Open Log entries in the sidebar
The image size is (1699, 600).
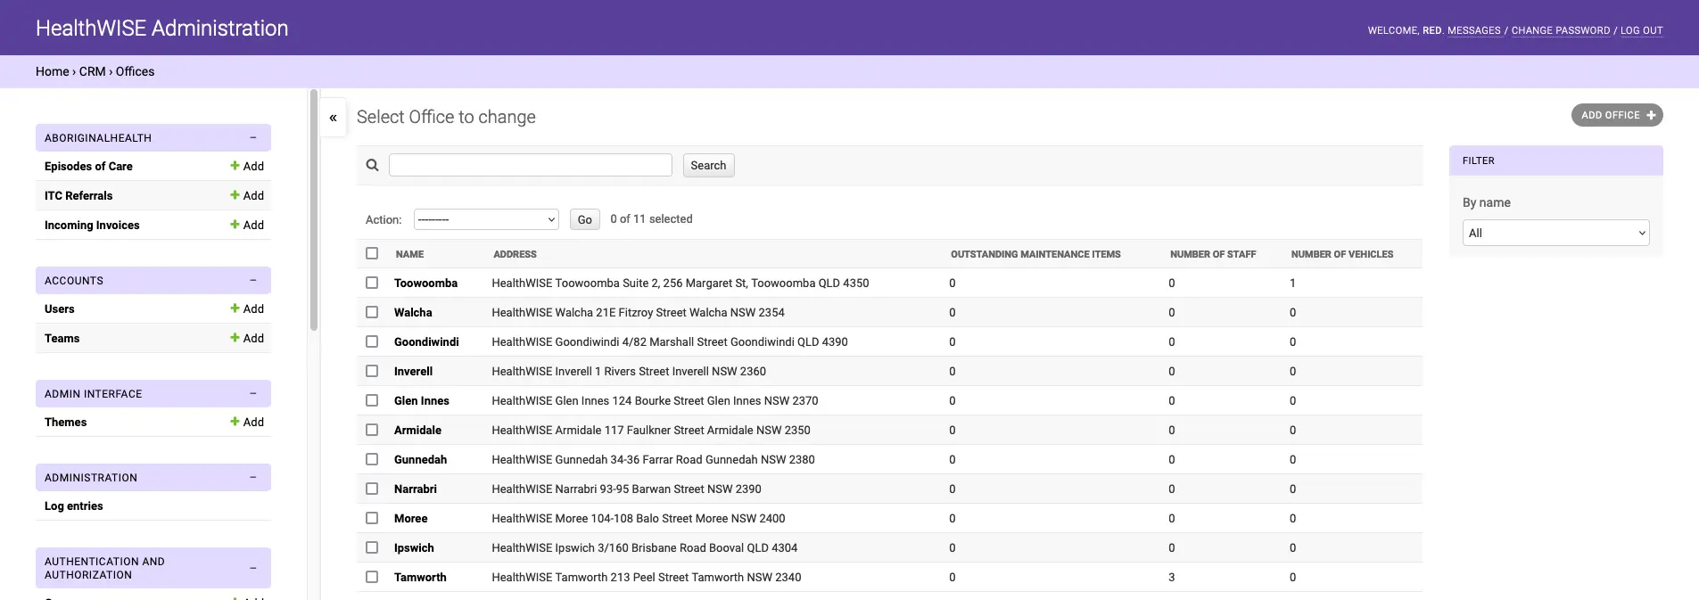click(74, 505)
